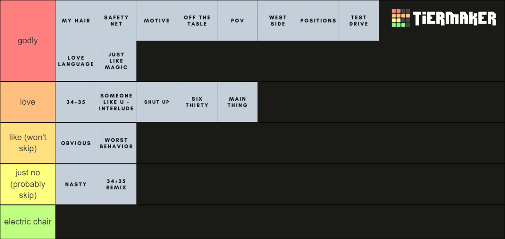Select the green electric chair tier label
Image resolution: width=505 pixels, height=239 pixels.
point(28,222)
